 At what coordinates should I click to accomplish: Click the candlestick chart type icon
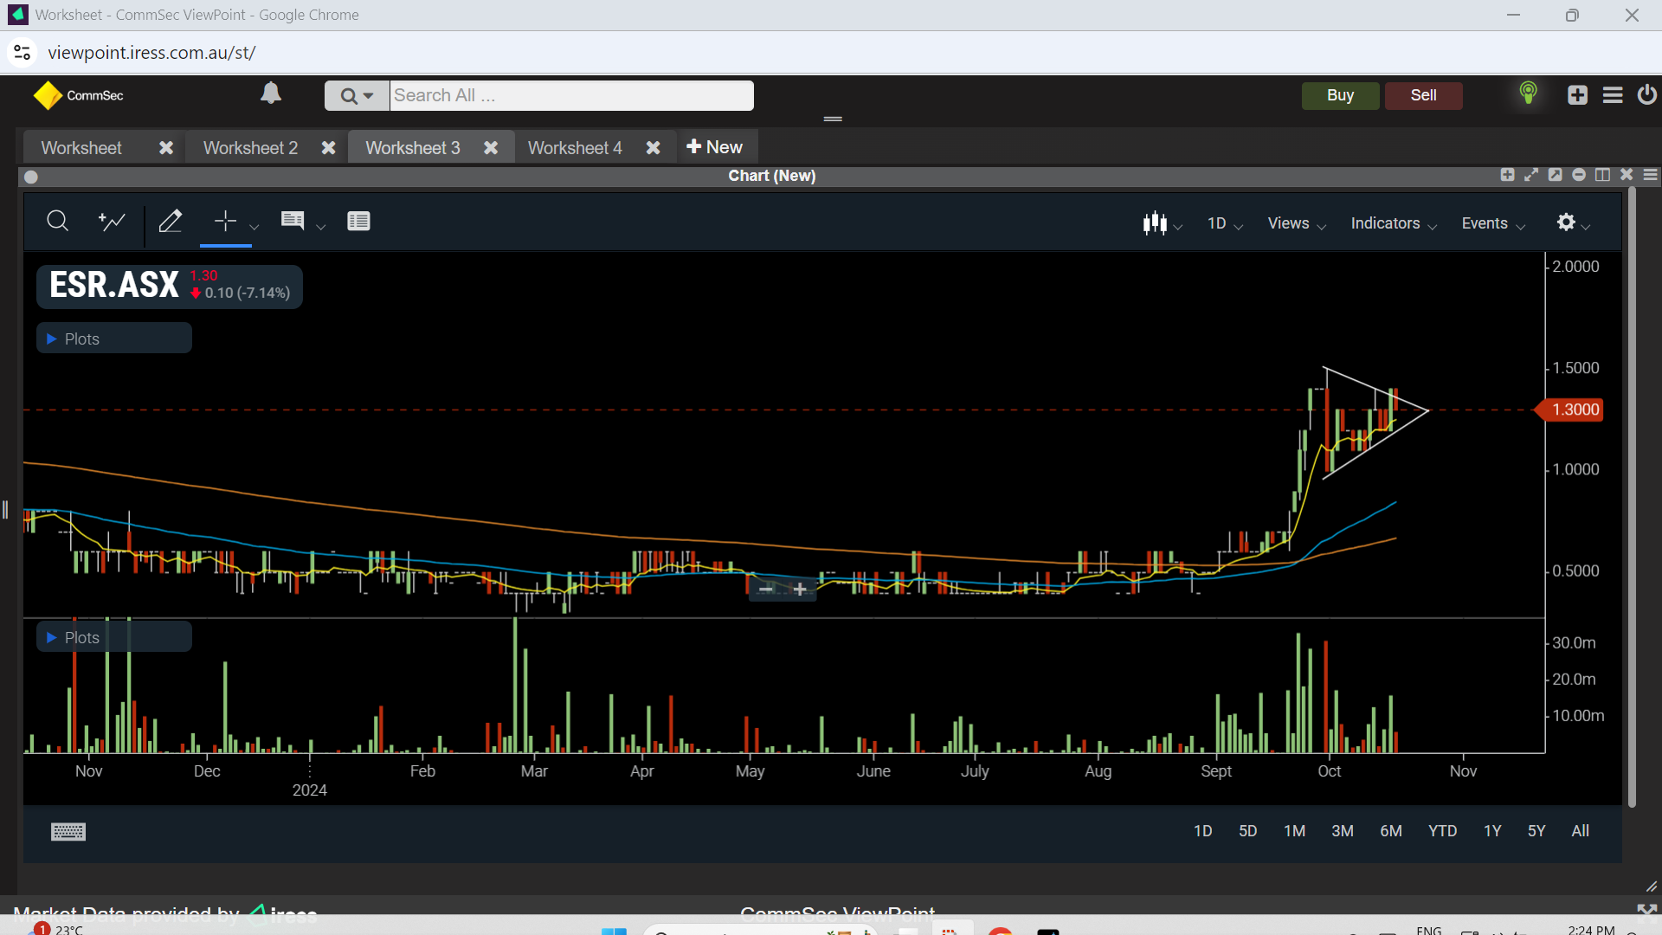1155,223
